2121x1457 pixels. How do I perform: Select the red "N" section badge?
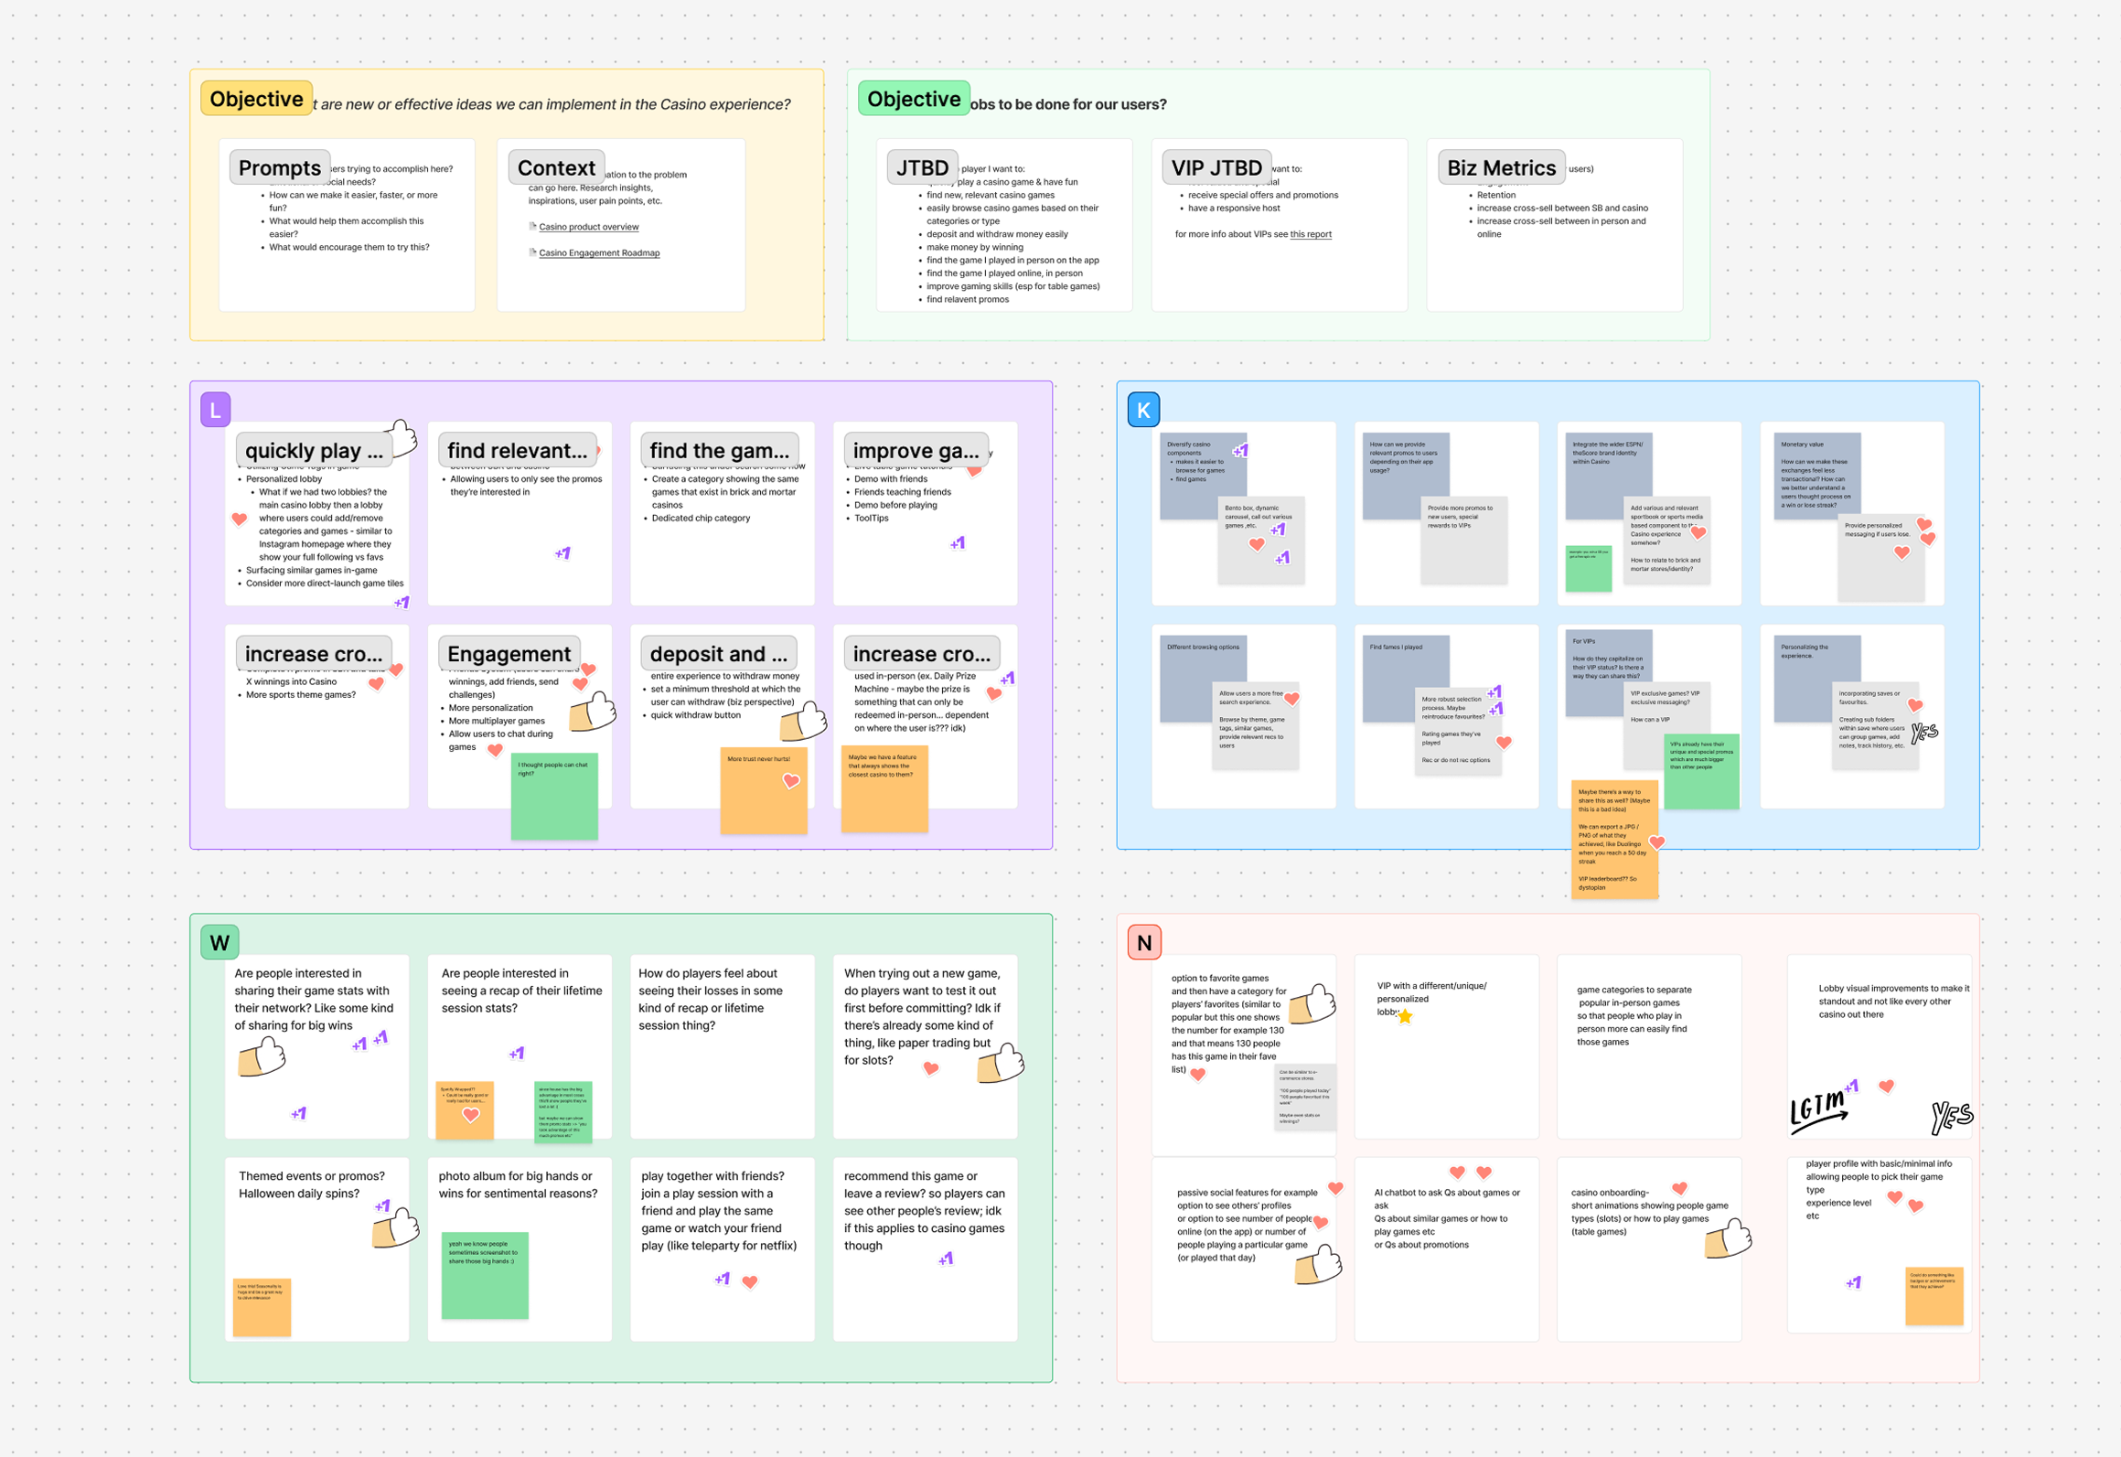click(1144, 942)
